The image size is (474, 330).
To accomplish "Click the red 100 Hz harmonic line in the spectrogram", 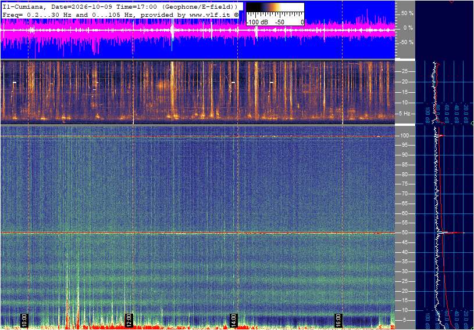I will [x=197, y=136].
